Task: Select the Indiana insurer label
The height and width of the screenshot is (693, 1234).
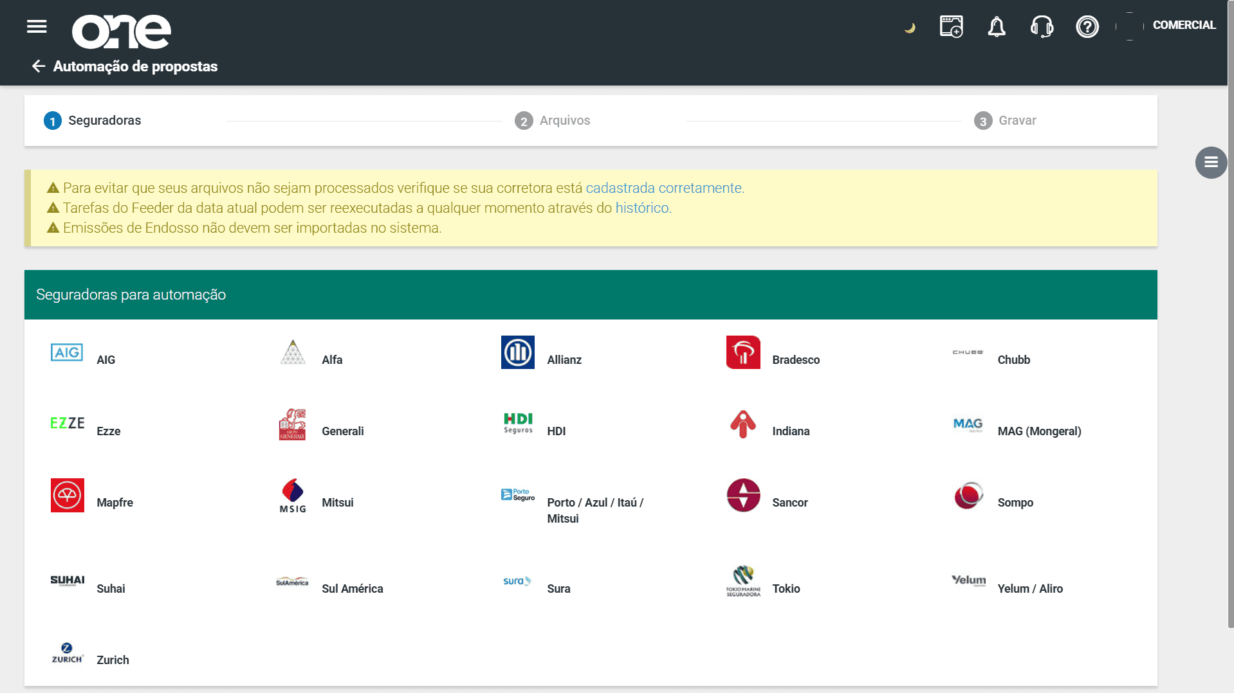Action: click(791, 431)
